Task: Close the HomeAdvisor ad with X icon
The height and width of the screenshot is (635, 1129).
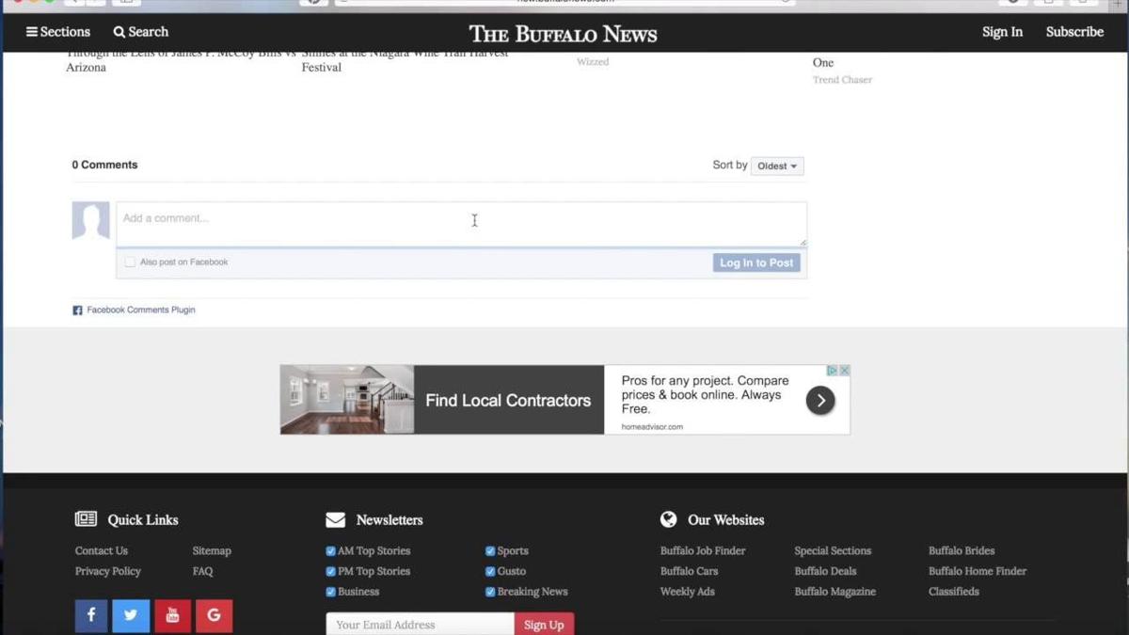Action: pos(844,371)
